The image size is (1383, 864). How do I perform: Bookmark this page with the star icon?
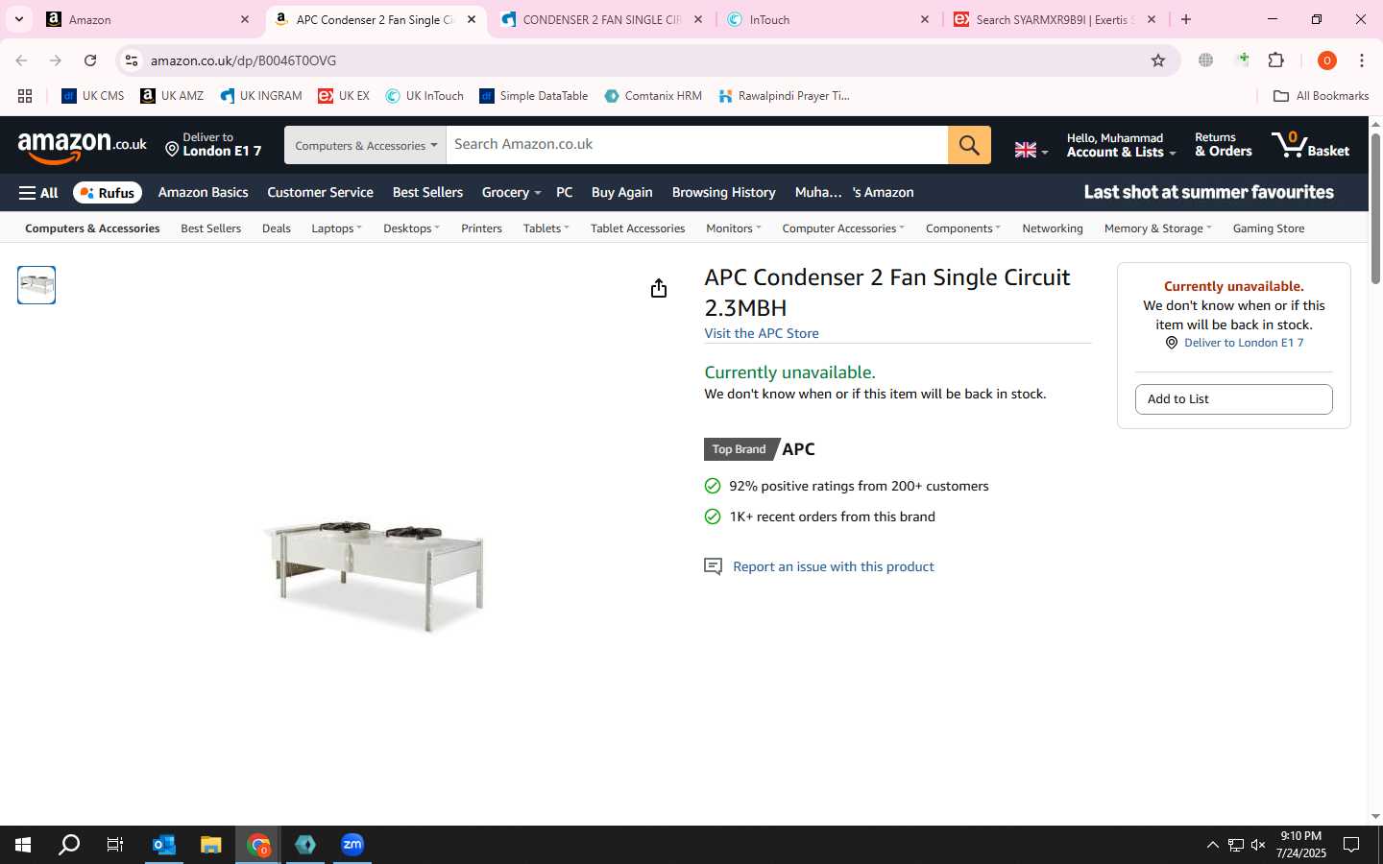1158,60
